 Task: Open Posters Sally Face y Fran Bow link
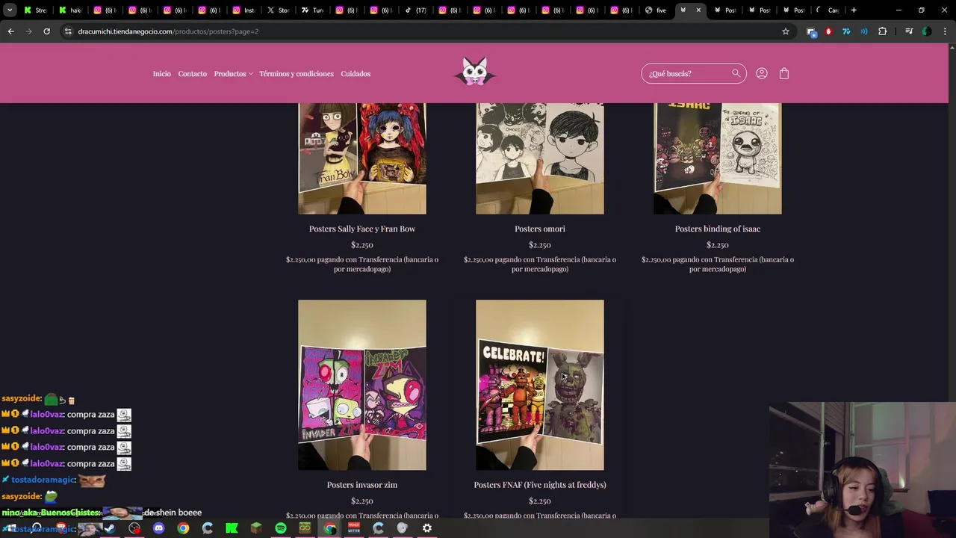click(362, 229)
